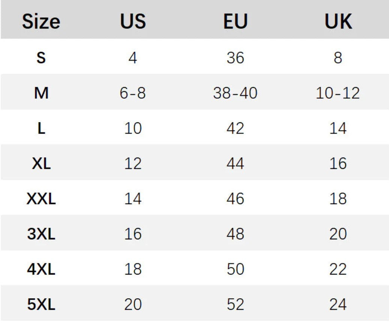Click EU value 38-40 in M row

click(235, 93)
